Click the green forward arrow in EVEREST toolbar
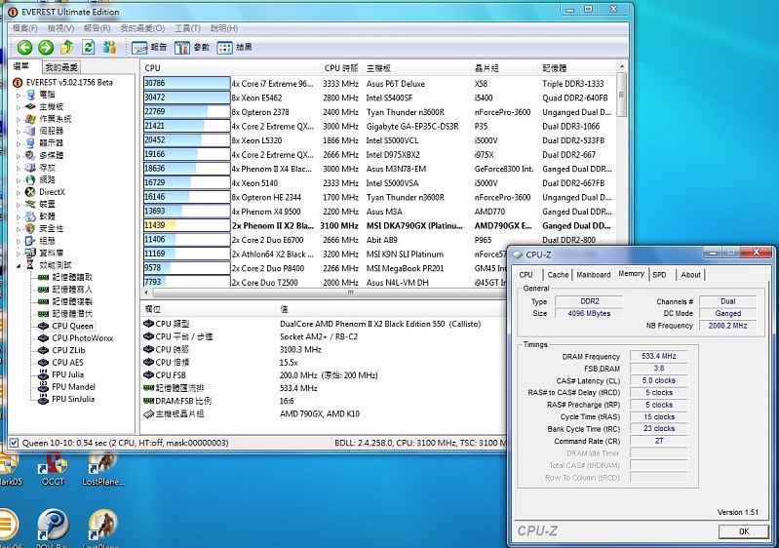 coord(46,47)
